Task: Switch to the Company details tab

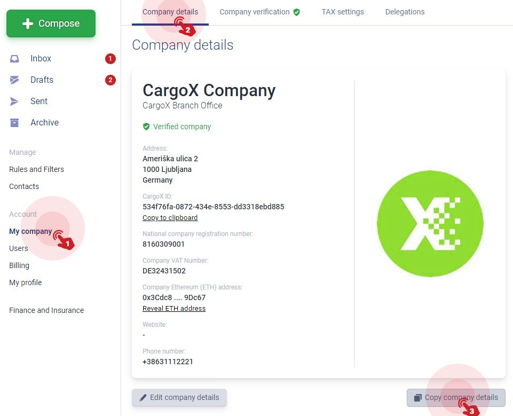Action: pos(170,12)
